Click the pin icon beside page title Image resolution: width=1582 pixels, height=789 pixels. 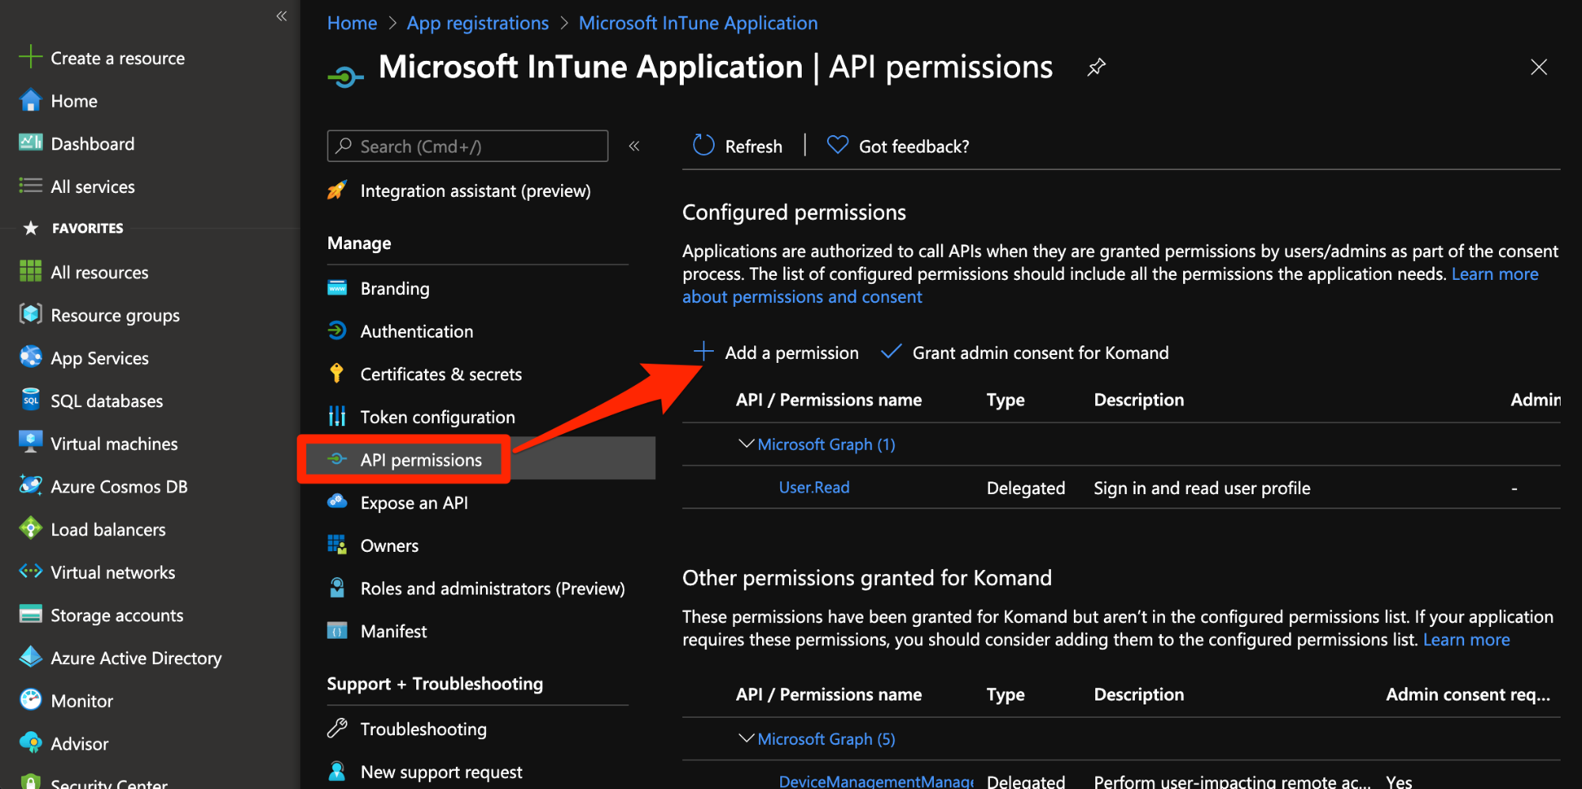point(1096,67)
